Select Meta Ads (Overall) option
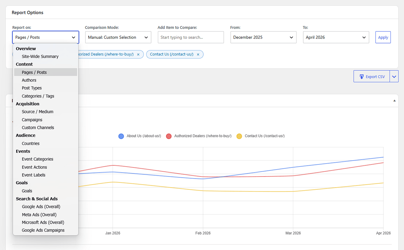The image size is (404, 250). (46, 215)
